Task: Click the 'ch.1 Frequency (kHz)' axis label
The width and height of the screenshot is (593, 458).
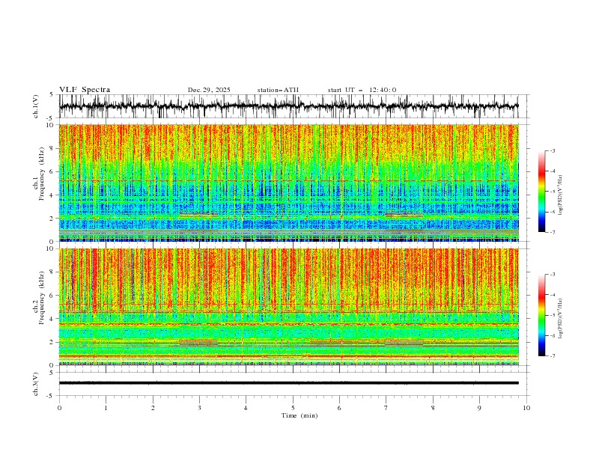Action: 39,174
